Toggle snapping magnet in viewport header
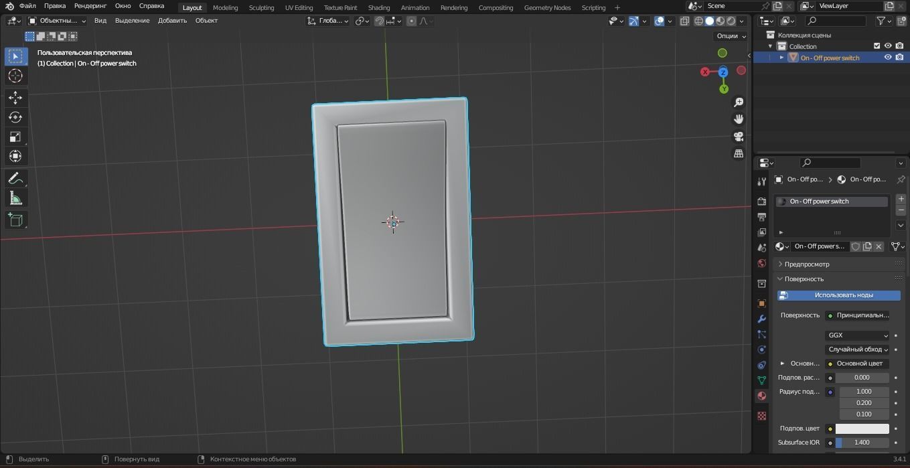The image size is (910, 468). tap(379, 21)
